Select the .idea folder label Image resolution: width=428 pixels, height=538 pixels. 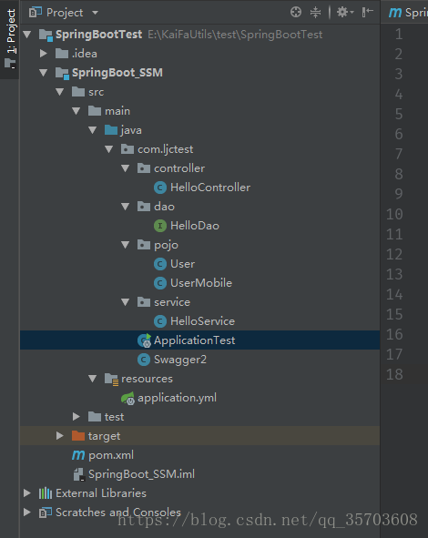[x=85, y=54]
